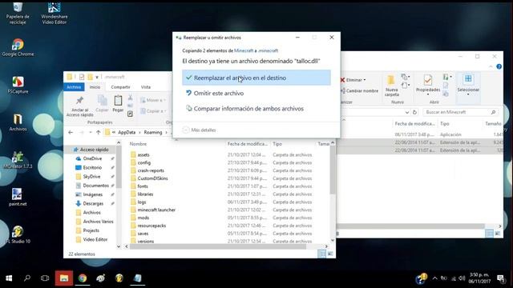This screenshot has width=513, height=288.
Task: Collapse the ribbon chevron in Minecraft window
Action: [491, 66]
